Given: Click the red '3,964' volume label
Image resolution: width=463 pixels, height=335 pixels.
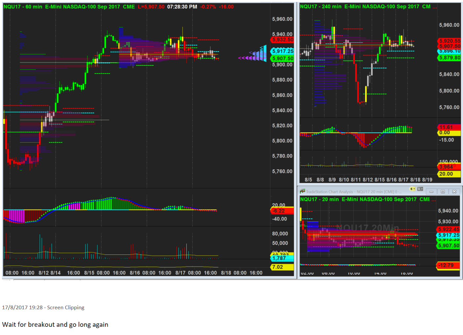Looking at the screenshot, I should point(449,167).
